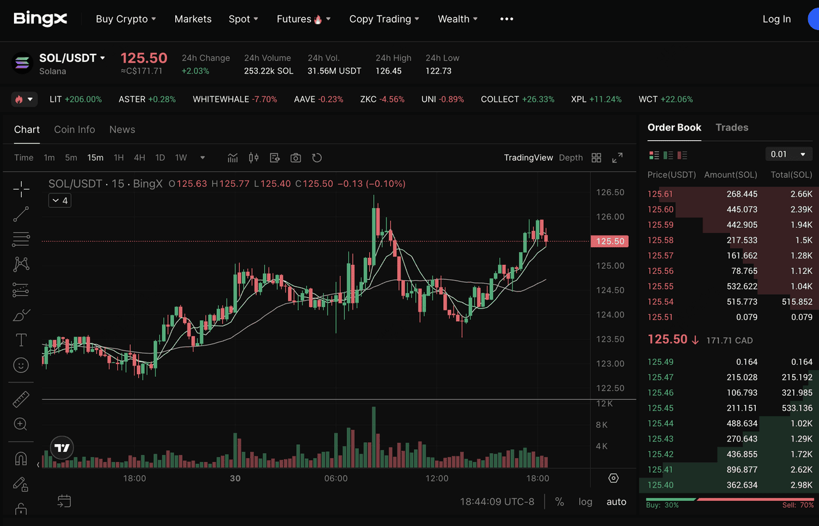This screenshot has width=819, height=526.
Task: Select the trend line drawing tool
Action: (x=21, y=214)
